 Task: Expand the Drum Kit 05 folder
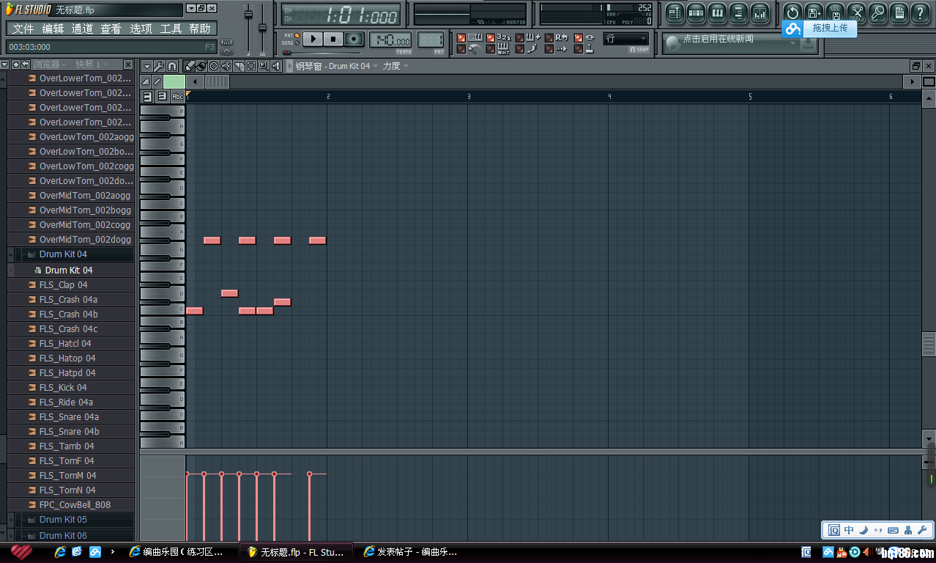click(x=62, y=520)
